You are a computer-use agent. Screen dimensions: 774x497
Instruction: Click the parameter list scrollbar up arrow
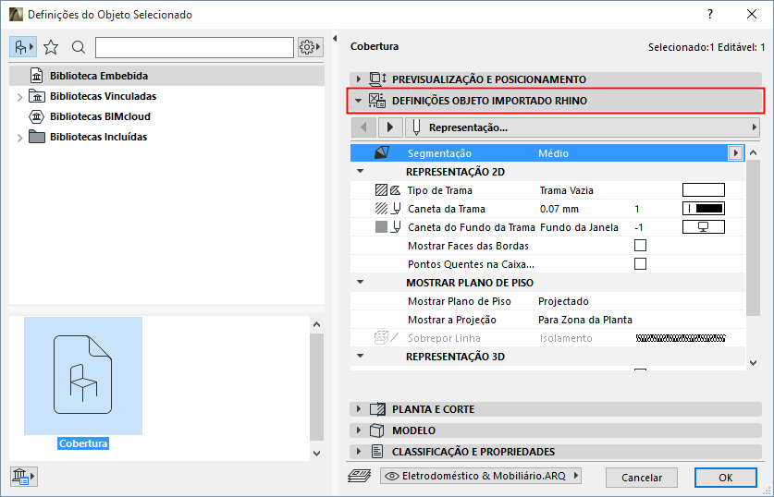tap(754, 152)
